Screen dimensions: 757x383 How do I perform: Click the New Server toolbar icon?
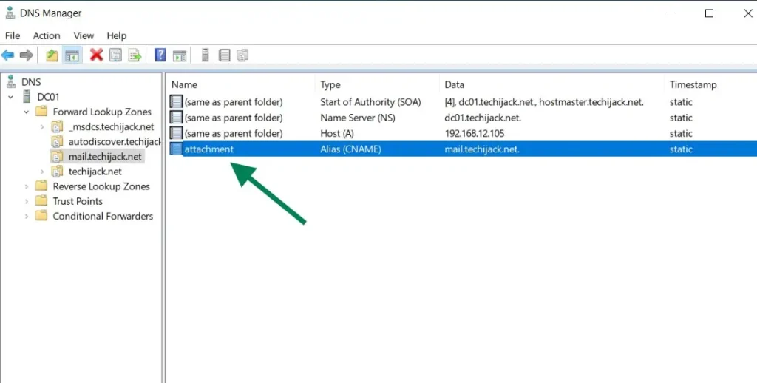(206, 55)
